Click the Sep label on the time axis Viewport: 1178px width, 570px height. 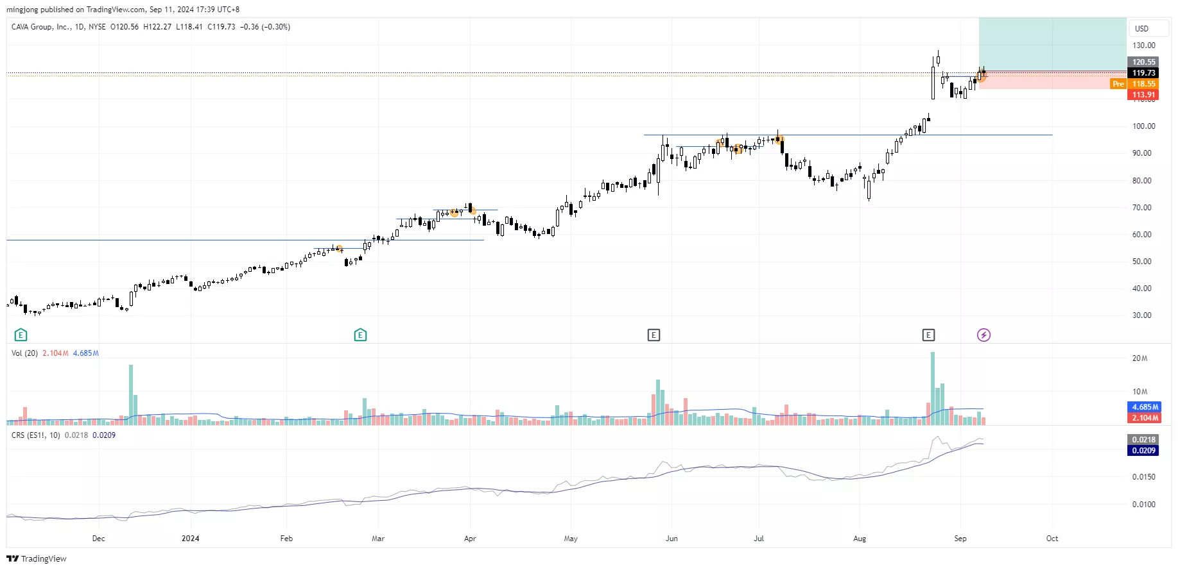tap(960, 539)
